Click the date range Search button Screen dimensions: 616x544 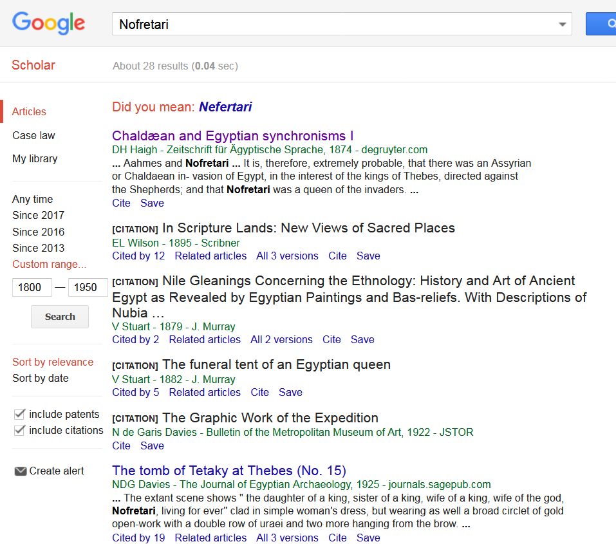point(60,317)
